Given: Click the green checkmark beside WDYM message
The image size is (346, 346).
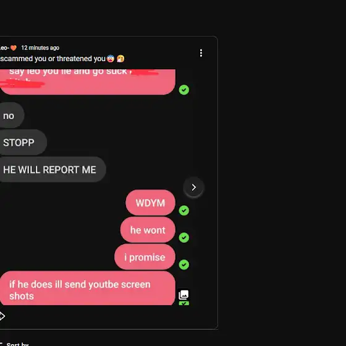Looking at the screenshot, I should coord(184,210).
